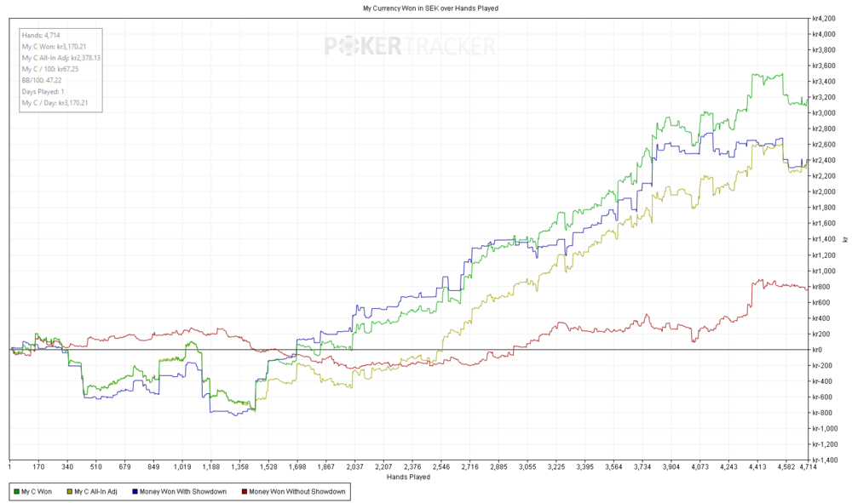Toggle the My C All-In Adj legend label
The width and height of the screenshot is (852, 503).
click(97, 491)
